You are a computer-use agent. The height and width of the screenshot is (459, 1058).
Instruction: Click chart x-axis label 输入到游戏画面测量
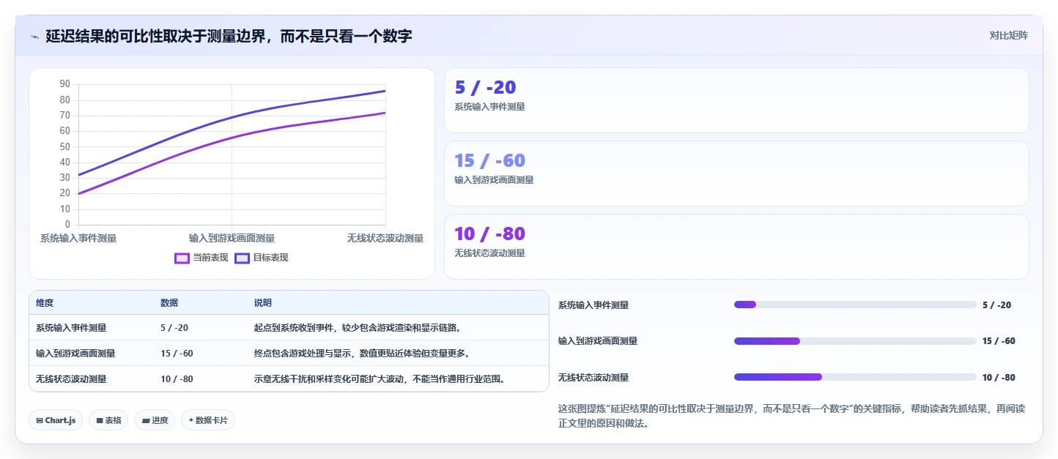pyautogui.click(x=232, y=238)
